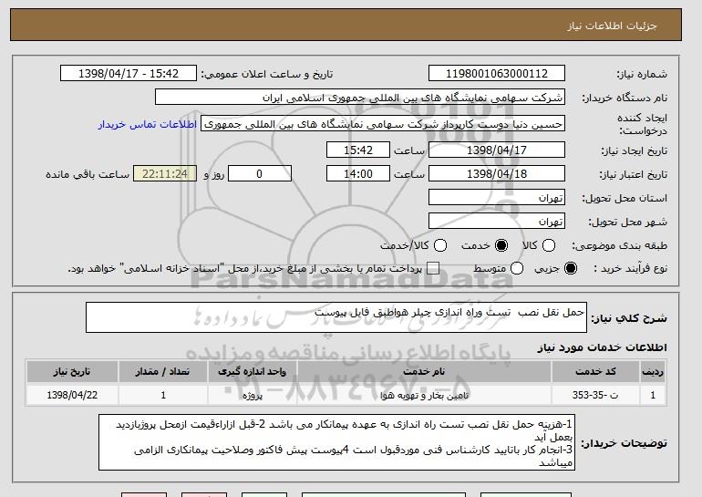Click need date cell 1398/04/22
The height and width of the screenshot is (497, 702).
[72, 395]
